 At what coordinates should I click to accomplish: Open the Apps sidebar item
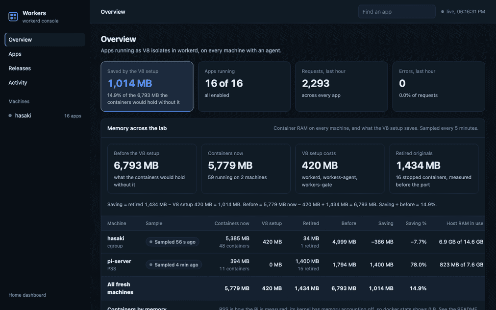(45, 54)
